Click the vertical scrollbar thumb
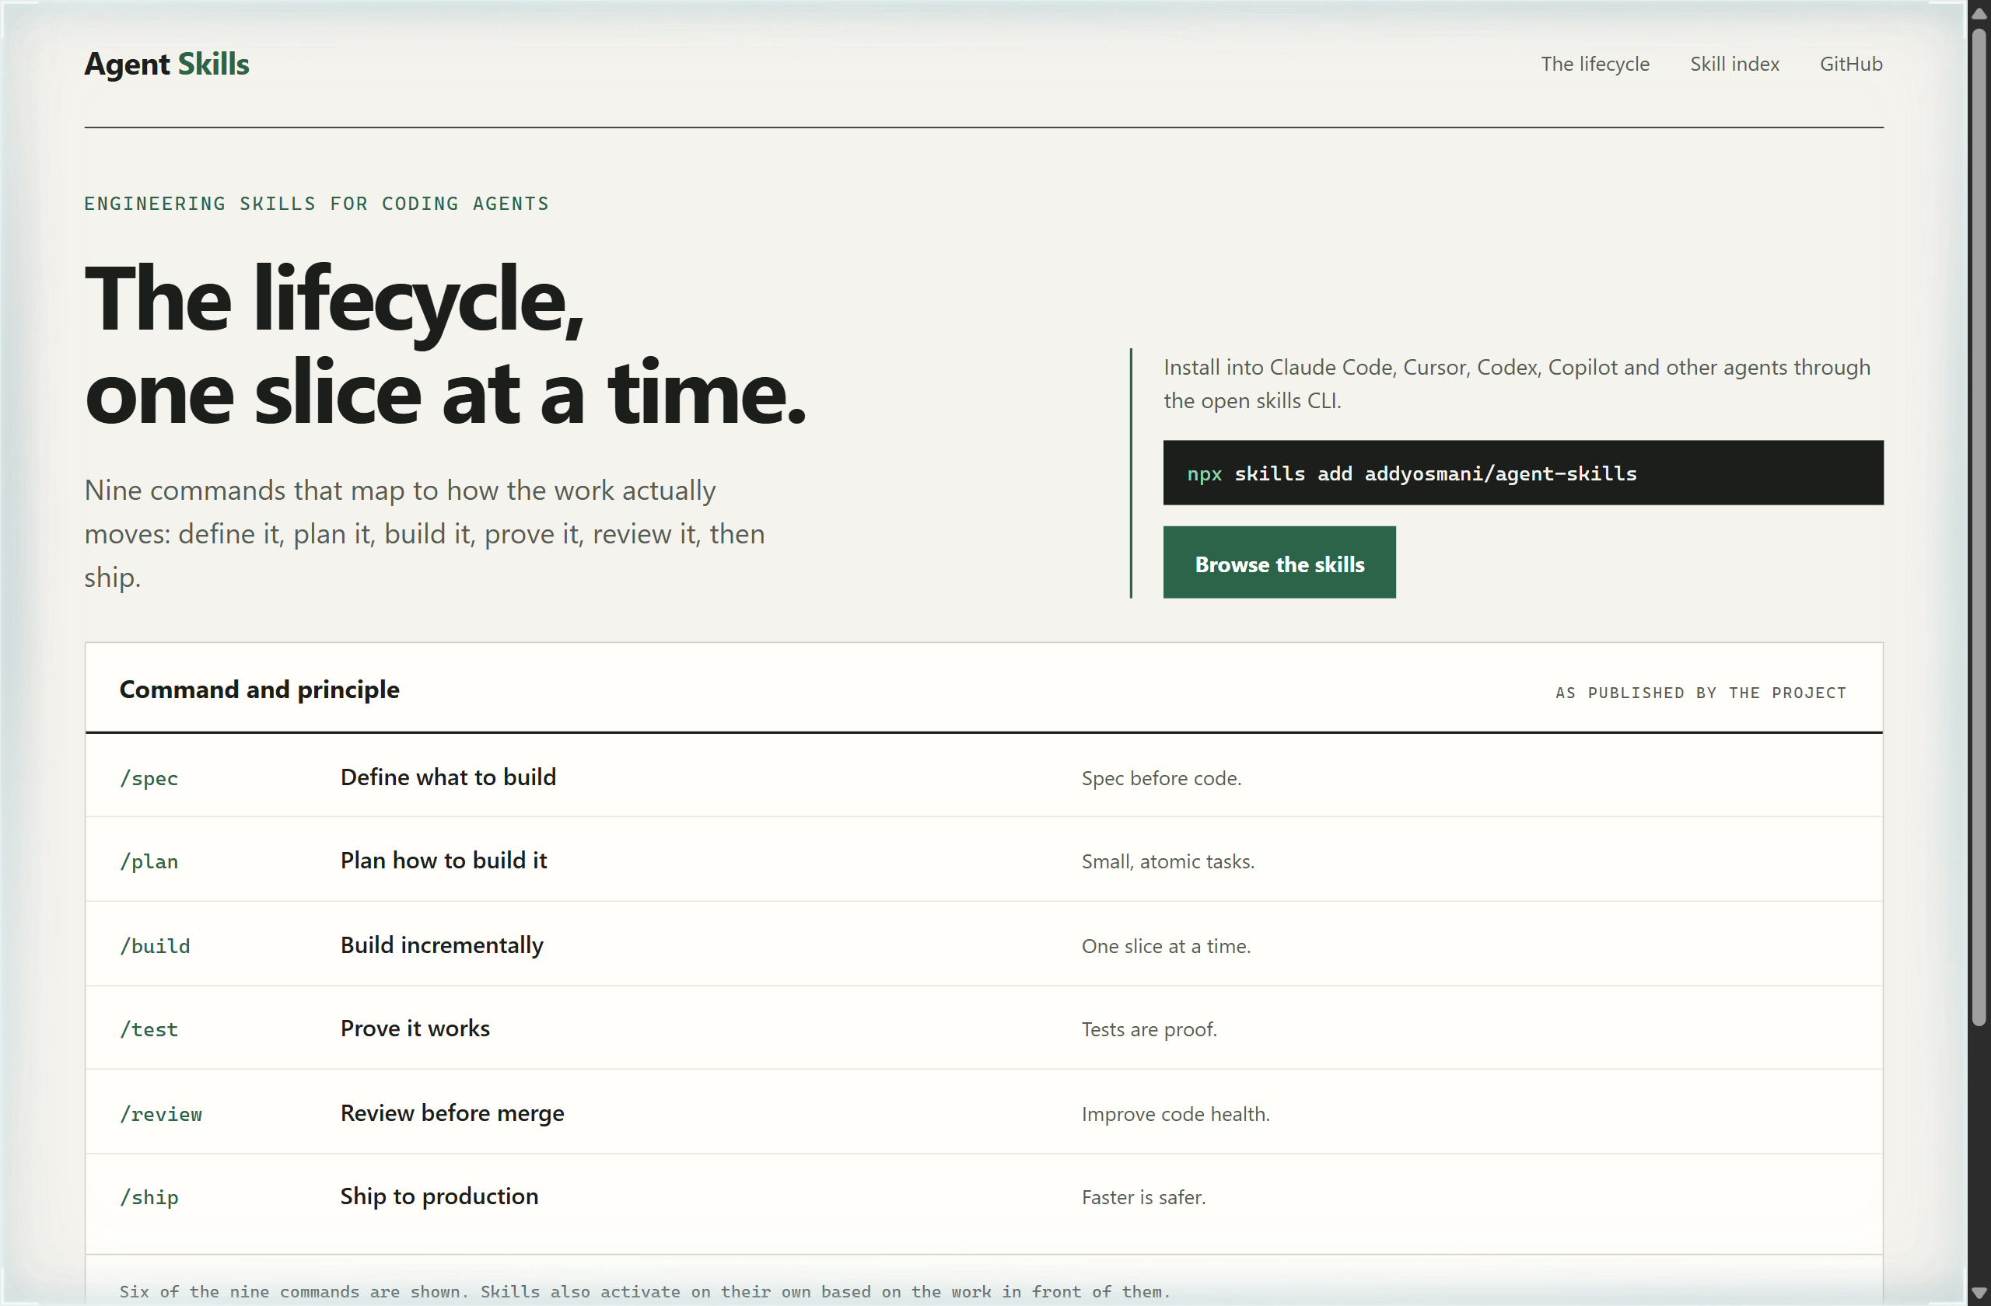1991x1306 pixels. click(1979, 527)
